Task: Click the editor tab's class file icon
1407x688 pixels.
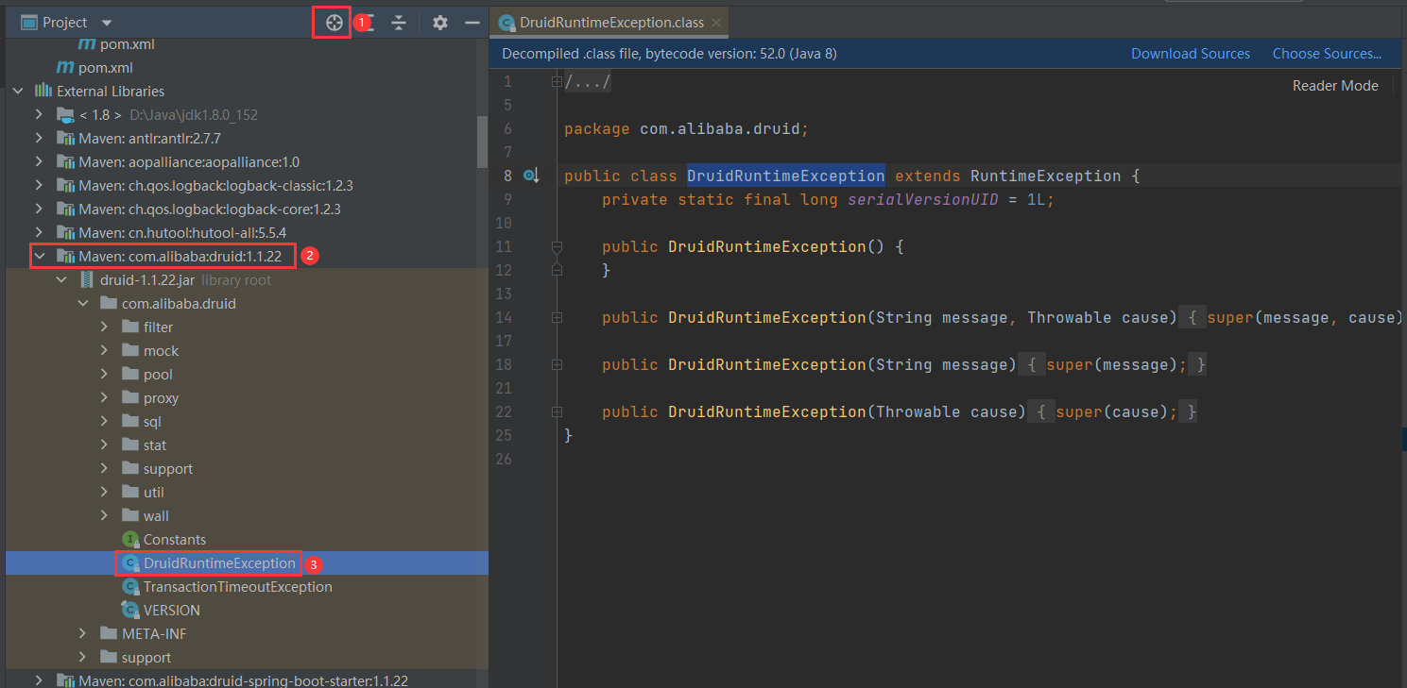Action: click(507, 23)
